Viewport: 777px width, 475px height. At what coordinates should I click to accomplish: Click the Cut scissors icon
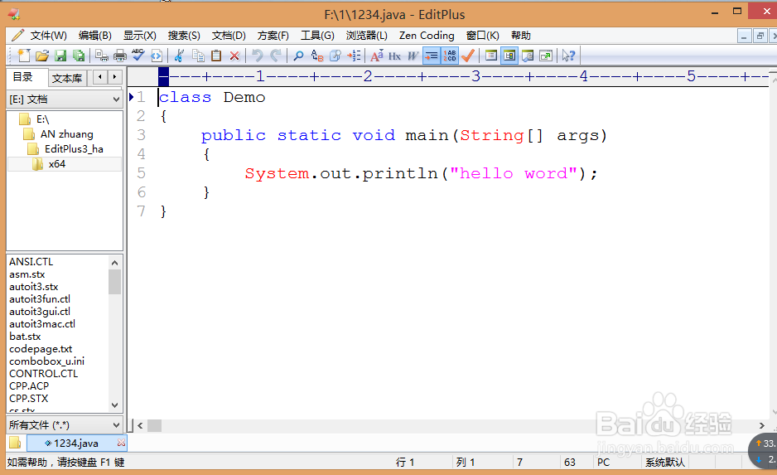point(180,56)
